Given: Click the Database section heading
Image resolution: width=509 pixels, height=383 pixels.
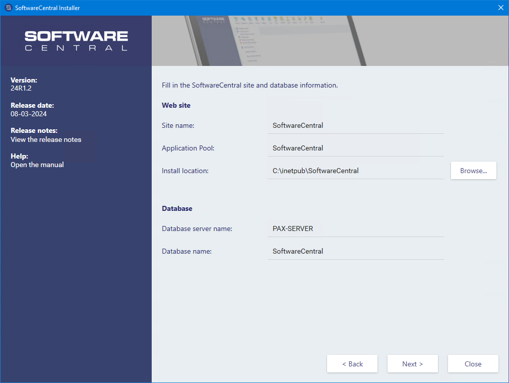Looking at the screenshot, I should tap(177, 208).
